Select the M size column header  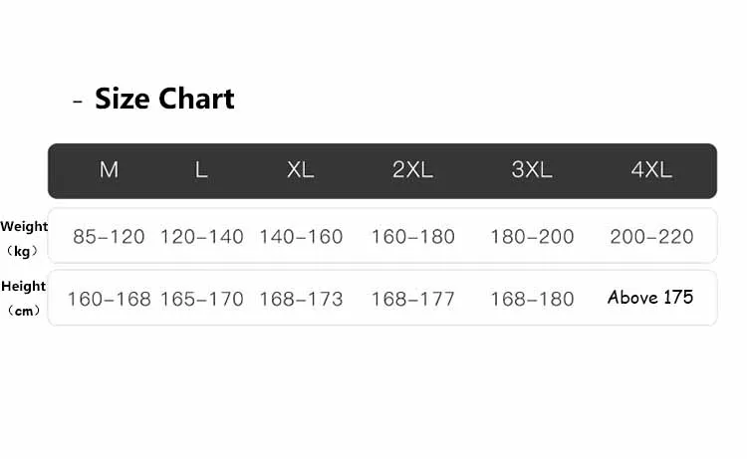click(x=109, y=170)
